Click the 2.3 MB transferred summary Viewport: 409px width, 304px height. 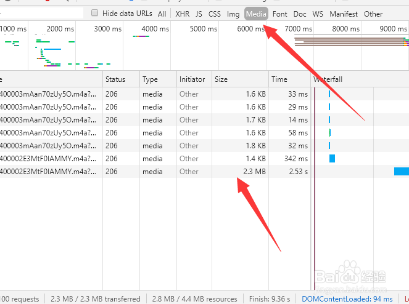[96, 299]
